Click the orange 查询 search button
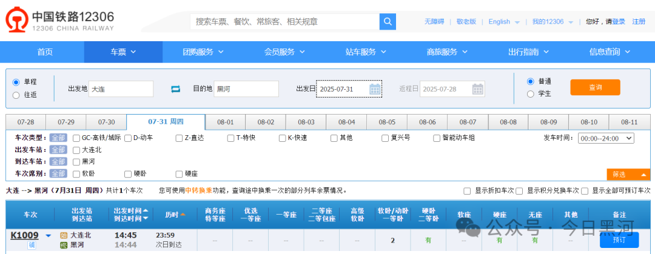This screenshot has width=655, height=254. click(x=595, y=87)
